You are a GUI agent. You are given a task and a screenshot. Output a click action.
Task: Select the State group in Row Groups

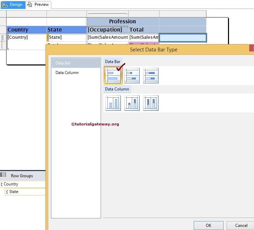pos(25,192)
